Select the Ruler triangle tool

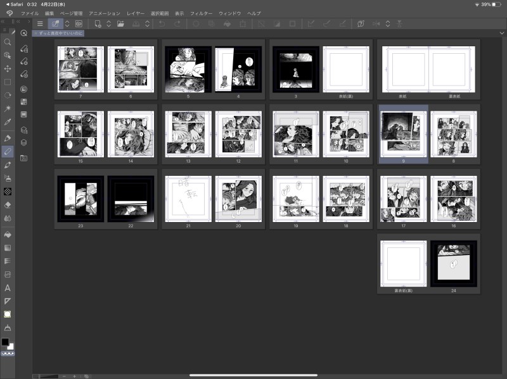(8, 301)
